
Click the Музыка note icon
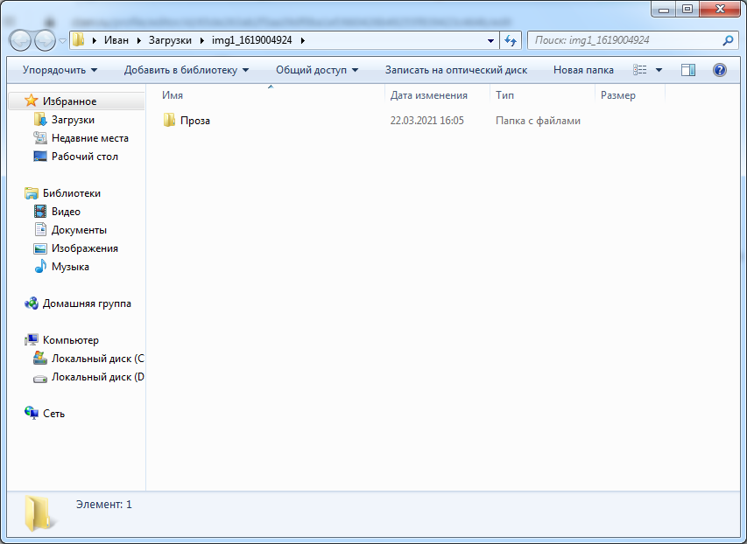pyautogui.click(x=40, y=267)
